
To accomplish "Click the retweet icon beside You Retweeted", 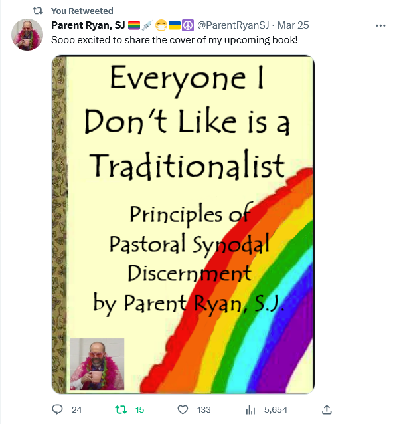I will coord(38,11).
